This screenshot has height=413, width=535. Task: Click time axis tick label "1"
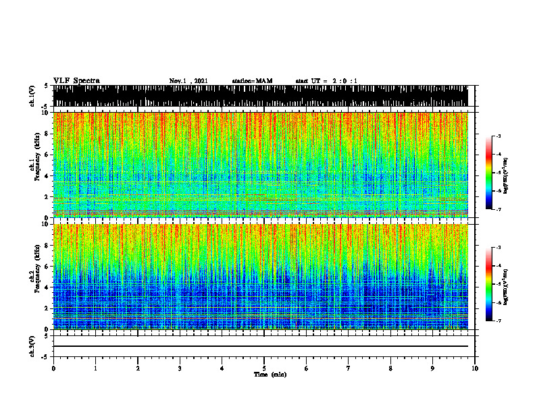tap(95, 368)
